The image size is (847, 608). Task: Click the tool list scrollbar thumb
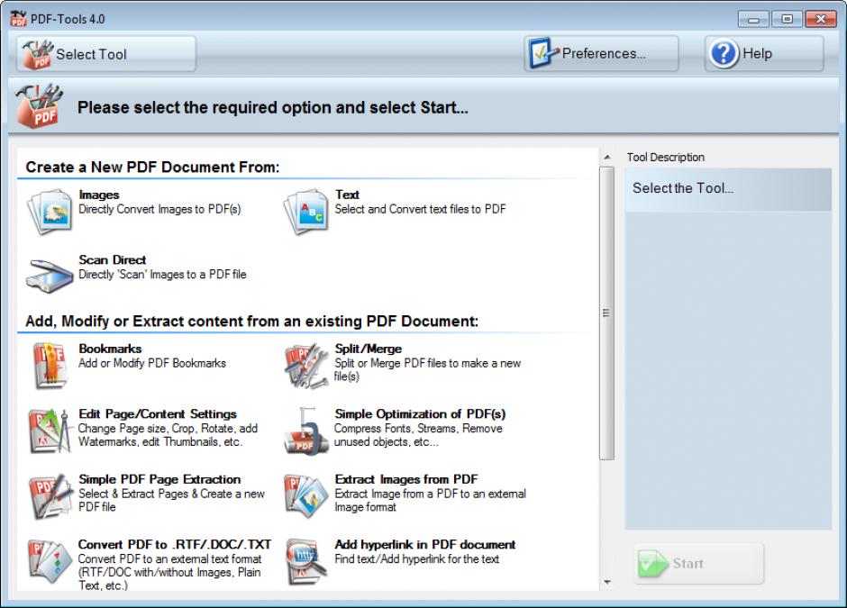point(606,313)
